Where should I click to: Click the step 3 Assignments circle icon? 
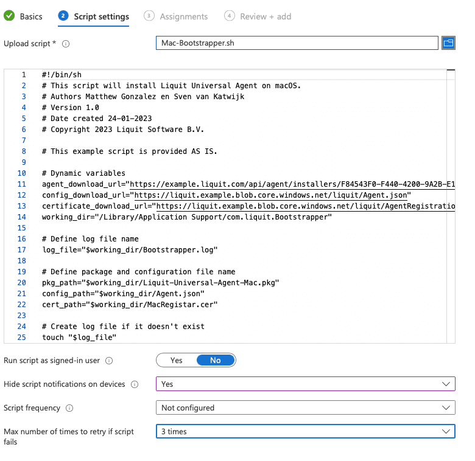[x=149, y=16]
